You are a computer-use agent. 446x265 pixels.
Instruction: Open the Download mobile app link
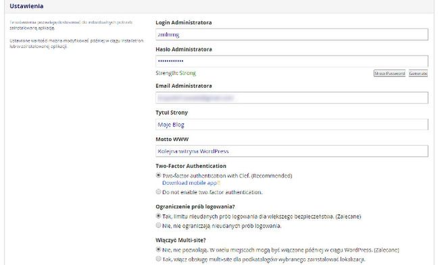[x=189, y=183]
